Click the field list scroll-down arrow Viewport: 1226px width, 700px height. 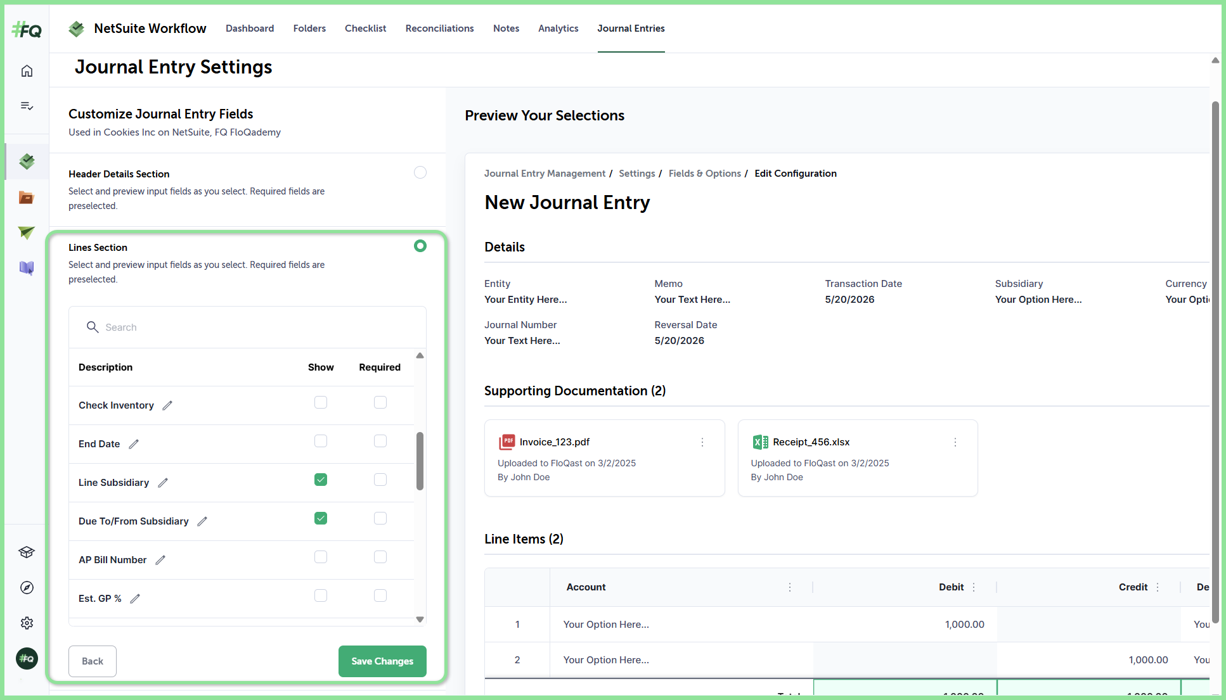pos(420,620)
